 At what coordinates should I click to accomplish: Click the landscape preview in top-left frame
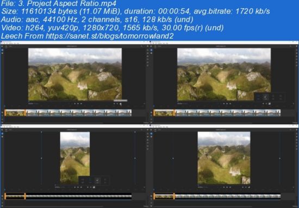pyautogui.click(x=75, y=74)
